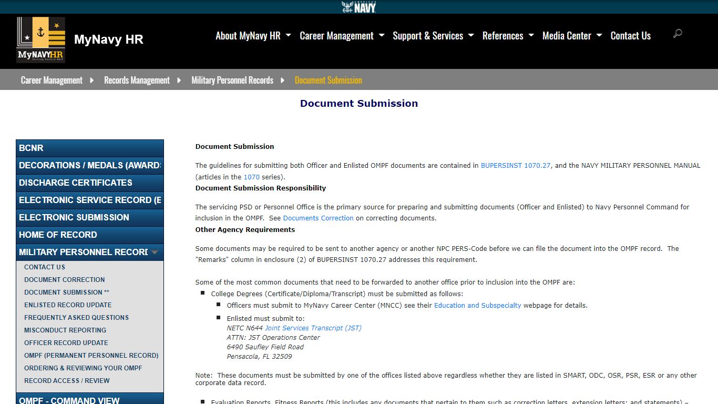
Task: Open Education and Subspecialty link
Action: tap(478, 306)
